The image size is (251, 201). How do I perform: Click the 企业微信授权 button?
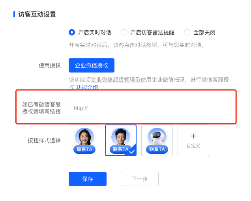92,65
